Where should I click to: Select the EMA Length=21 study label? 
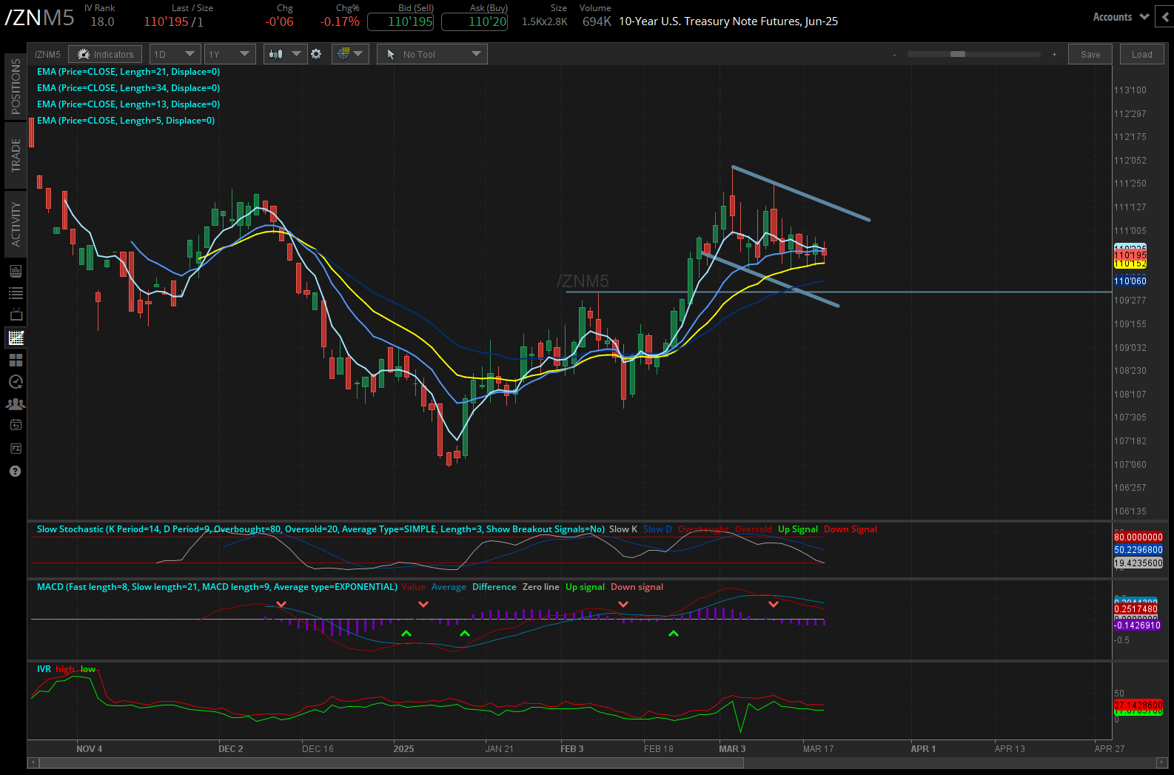tap(129, 72)
